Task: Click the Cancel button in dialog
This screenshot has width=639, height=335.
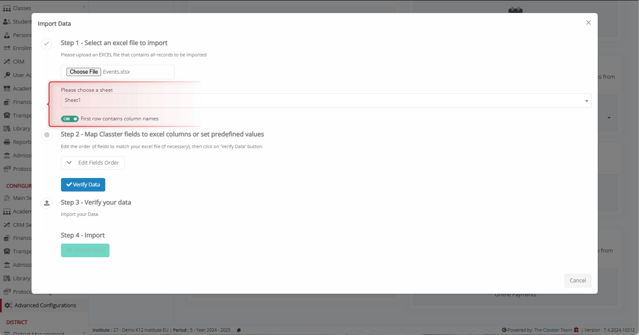Action: pos(578,281)
